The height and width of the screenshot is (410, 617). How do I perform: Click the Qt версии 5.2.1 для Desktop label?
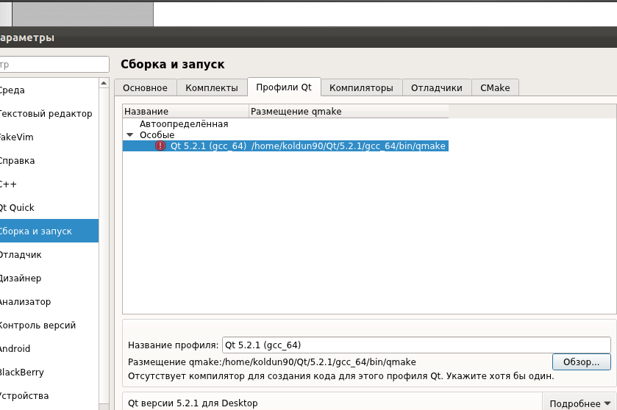(193, 403)
